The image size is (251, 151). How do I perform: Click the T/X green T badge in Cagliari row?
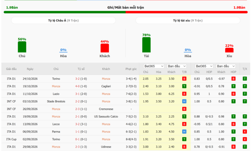(245, 86)
